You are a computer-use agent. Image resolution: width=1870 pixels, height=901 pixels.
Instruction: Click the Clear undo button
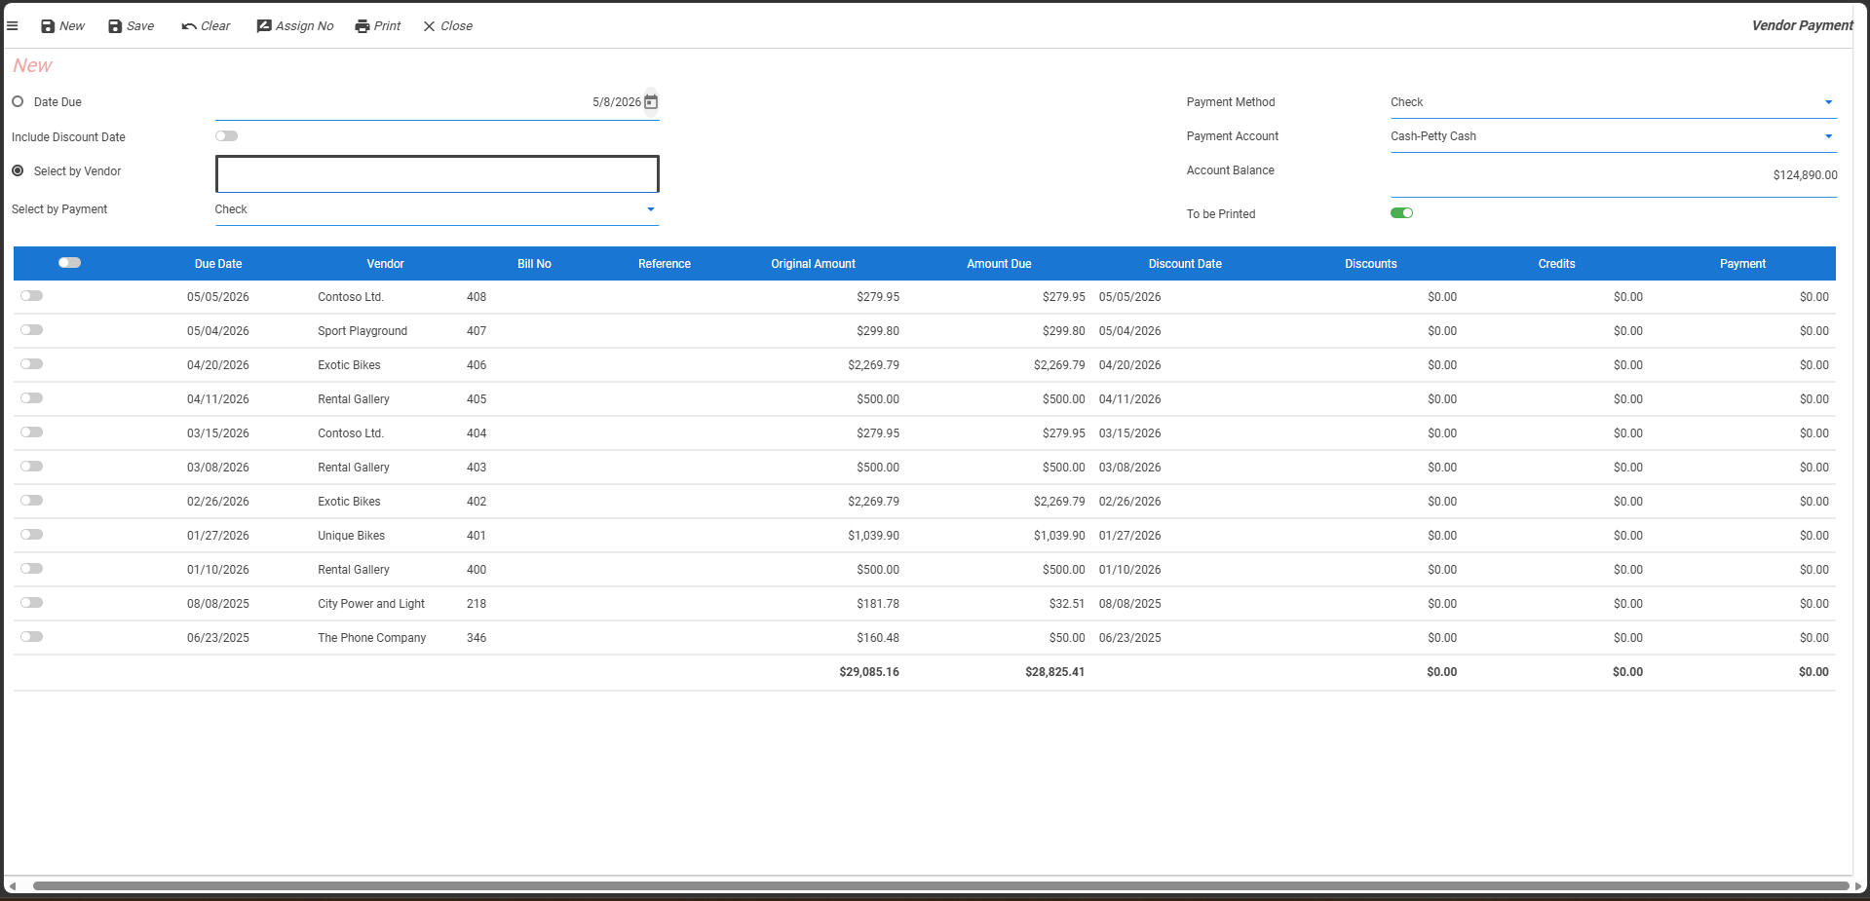(206, 26)
